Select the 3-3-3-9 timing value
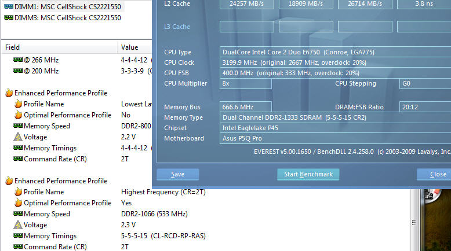451x251 pixels. tap(132, 71)
